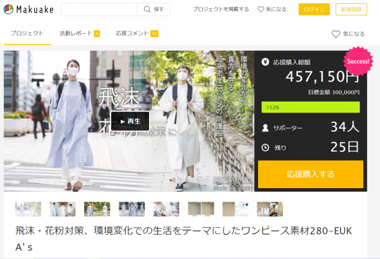
Task: Switch to the プロジェクト tab
Action: (27, 33)
